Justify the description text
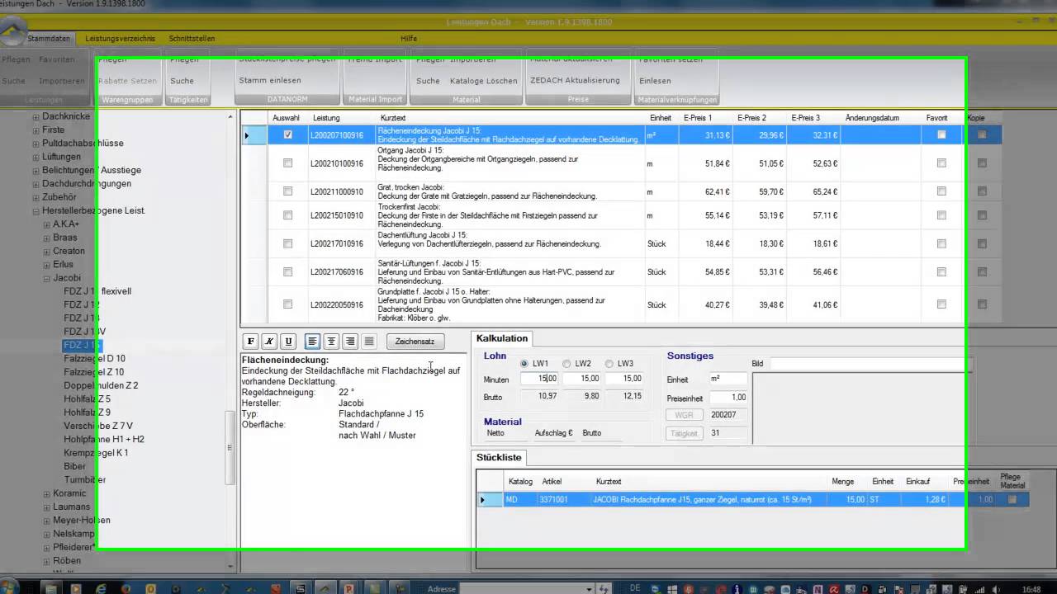 [369, 342]
